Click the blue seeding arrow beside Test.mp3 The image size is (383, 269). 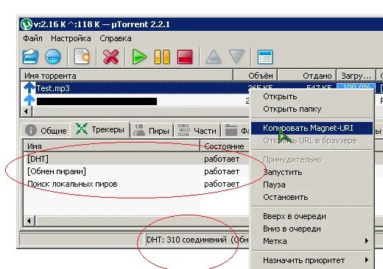(29, 87)
